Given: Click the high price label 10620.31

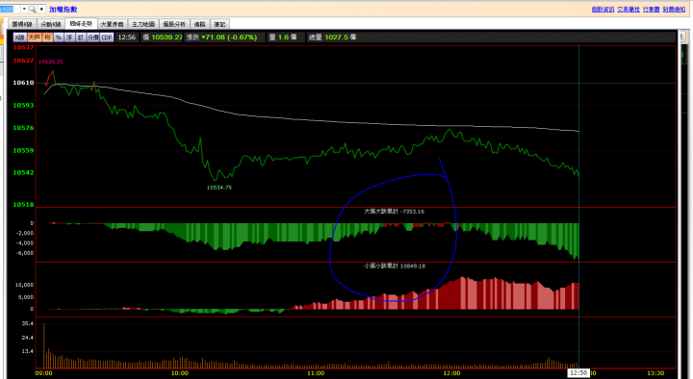Looking at the screenshot, I should point(50,62).
